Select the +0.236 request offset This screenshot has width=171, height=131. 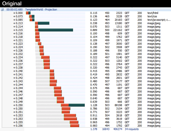coord(18,61)
